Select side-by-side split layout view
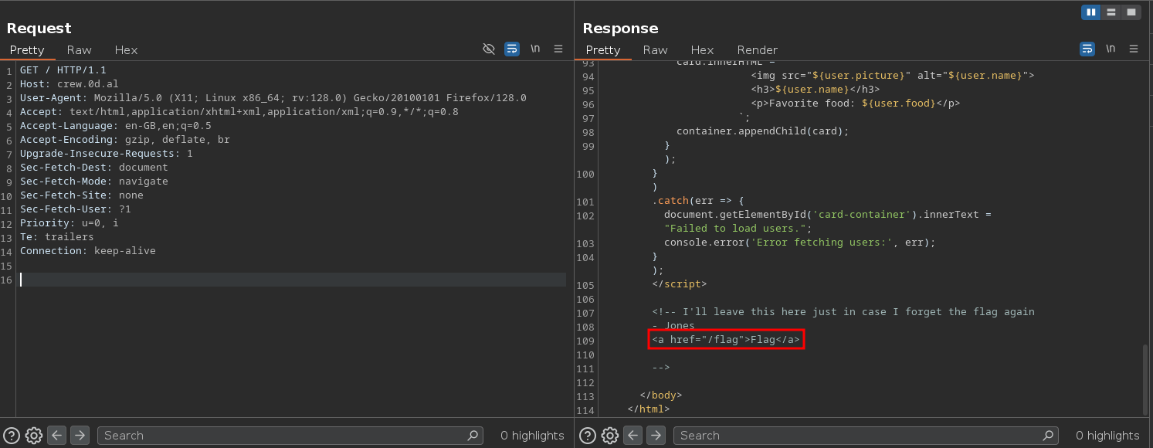 point(1091,12)
